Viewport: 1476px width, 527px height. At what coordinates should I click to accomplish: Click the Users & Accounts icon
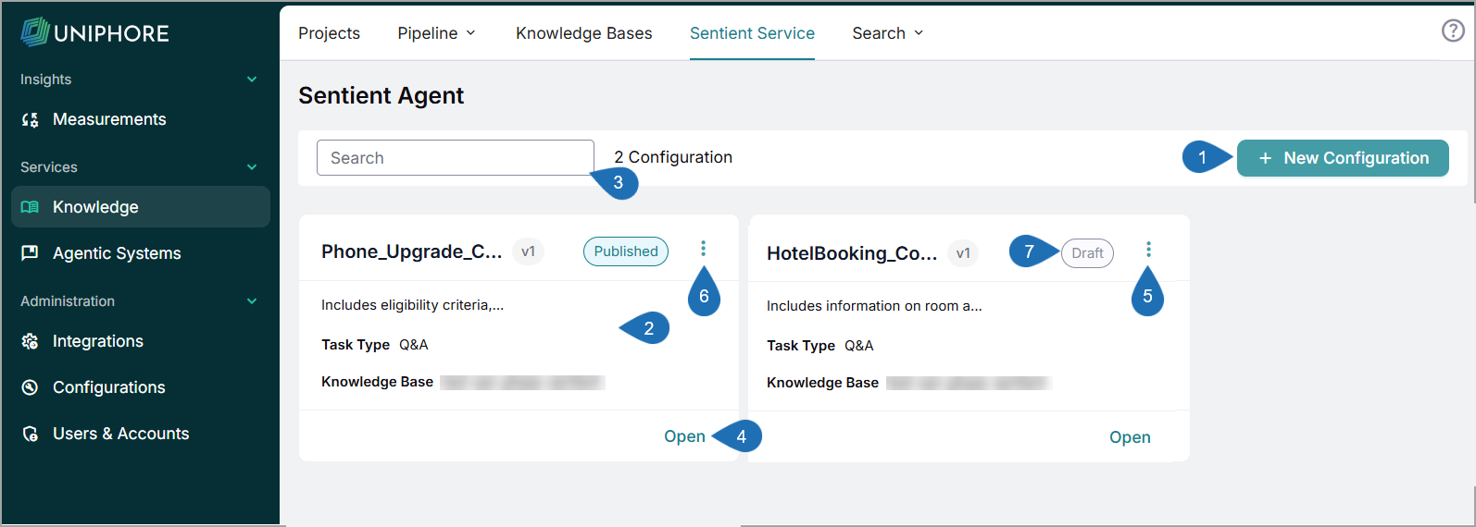coord(30,434)
